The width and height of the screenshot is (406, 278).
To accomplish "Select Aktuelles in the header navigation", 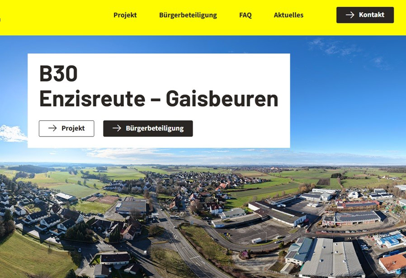I will click(288, 15).
